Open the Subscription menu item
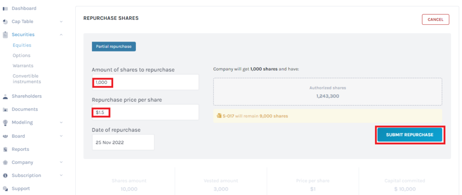This screenshot has width=462, height=195. (26, 175)
